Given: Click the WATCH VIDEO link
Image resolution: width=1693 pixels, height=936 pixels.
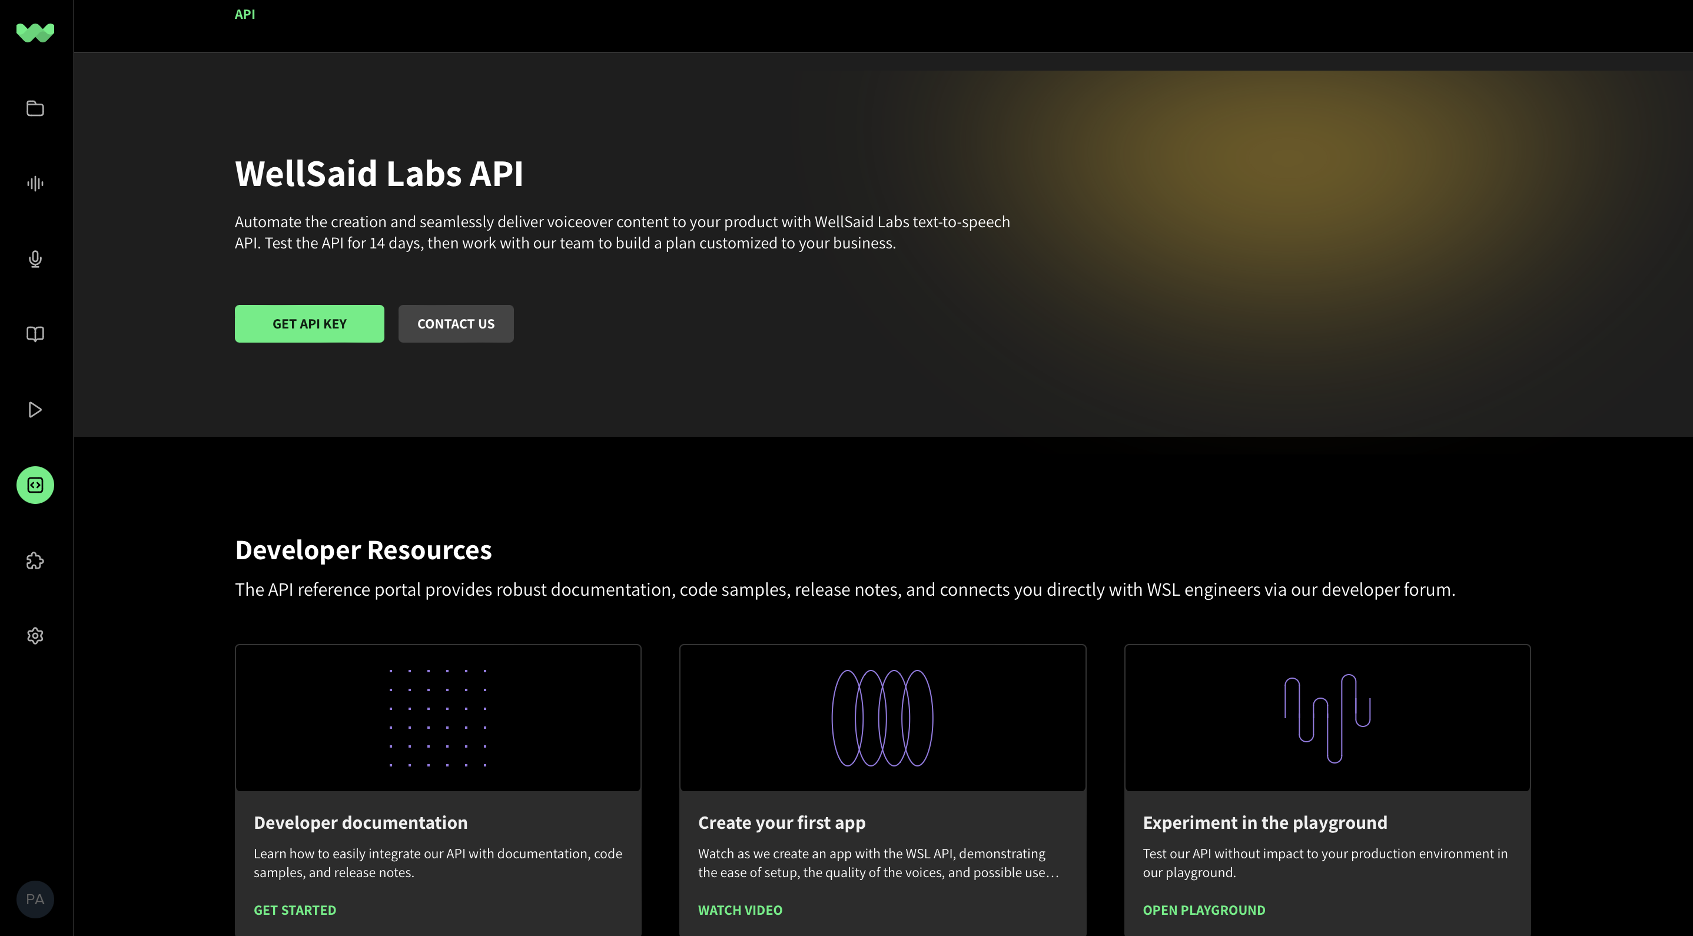Looking at the screenshot, I should click(x=740, y=910).
